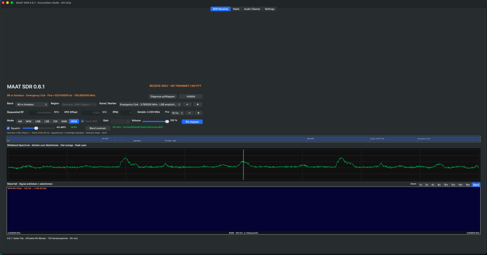The height and width of the screenshot is (255, 487).
Task: Set waterfall zoom to 4x
Action: (433, 185)
